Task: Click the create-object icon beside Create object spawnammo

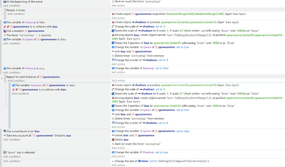Action: 113,14
